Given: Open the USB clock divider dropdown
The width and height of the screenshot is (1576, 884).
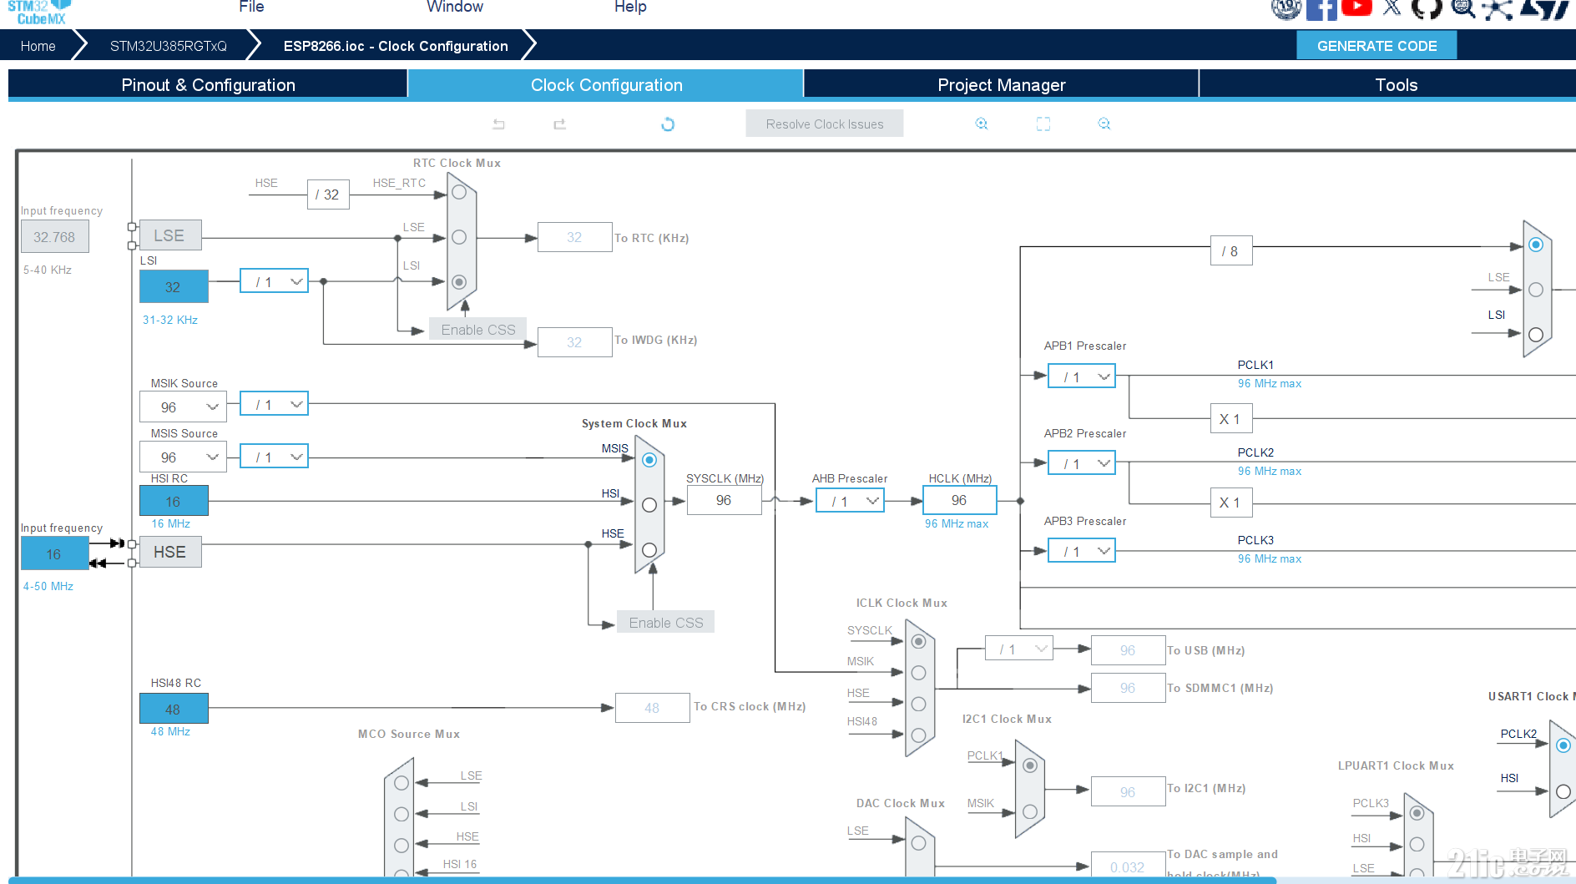Looking at the screenshot, I should click(x=1019, y=649).
